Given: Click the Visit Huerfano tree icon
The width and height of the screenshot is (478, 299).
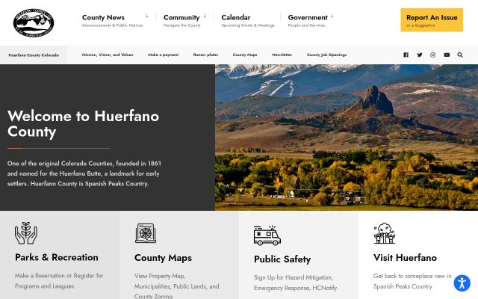Looking at the screenshot, I should pyautogui.click(x=385, y=233).
